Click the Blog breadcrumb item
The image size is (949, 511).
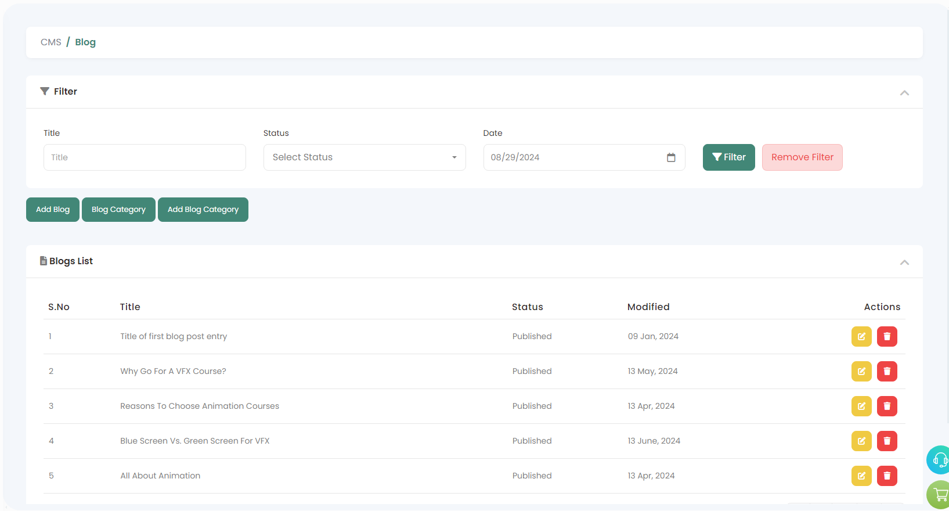click(85, 42)
